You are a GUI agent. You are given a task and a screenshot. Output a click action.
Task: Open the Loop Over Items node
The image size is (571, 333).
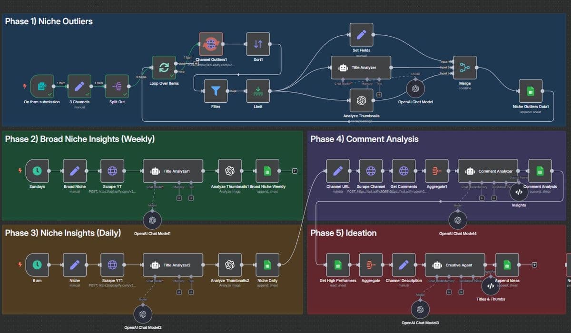(x=164, y=68)
